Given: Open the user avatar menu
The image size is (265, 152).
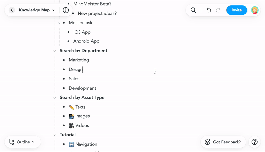Looking at the screenshot, I should [x=255, y=10].
